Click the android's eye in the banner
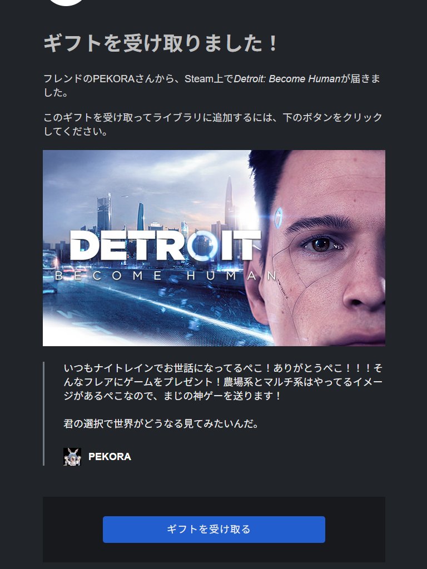This screenshot has height=569, width=427. (x=321, y=243)
